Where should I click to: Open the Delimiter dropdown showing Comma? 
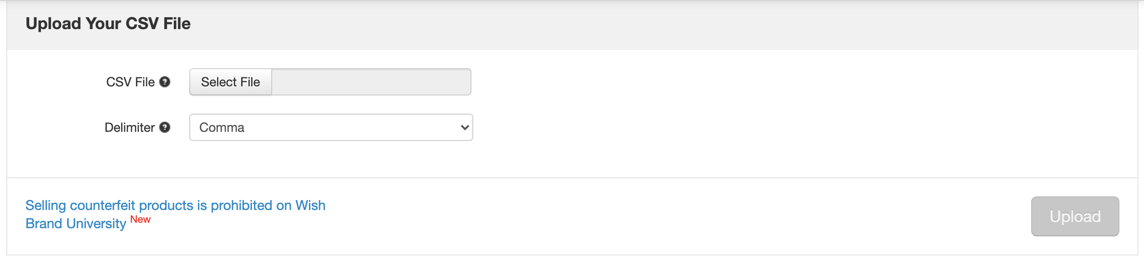click(331, 127)
